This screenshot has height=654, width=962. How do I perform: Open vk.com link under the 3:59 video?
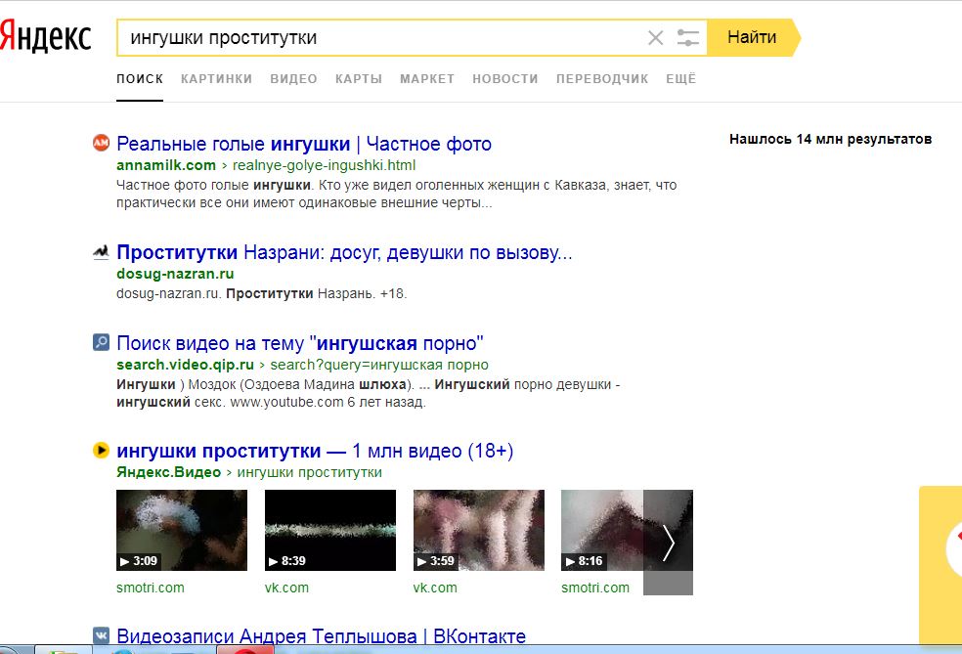435,588
